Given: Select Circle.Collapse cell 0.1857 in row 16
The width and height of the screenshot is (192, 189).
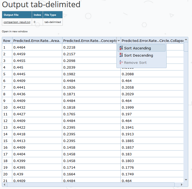Looking at the screenshot, I should click(152, 147).
